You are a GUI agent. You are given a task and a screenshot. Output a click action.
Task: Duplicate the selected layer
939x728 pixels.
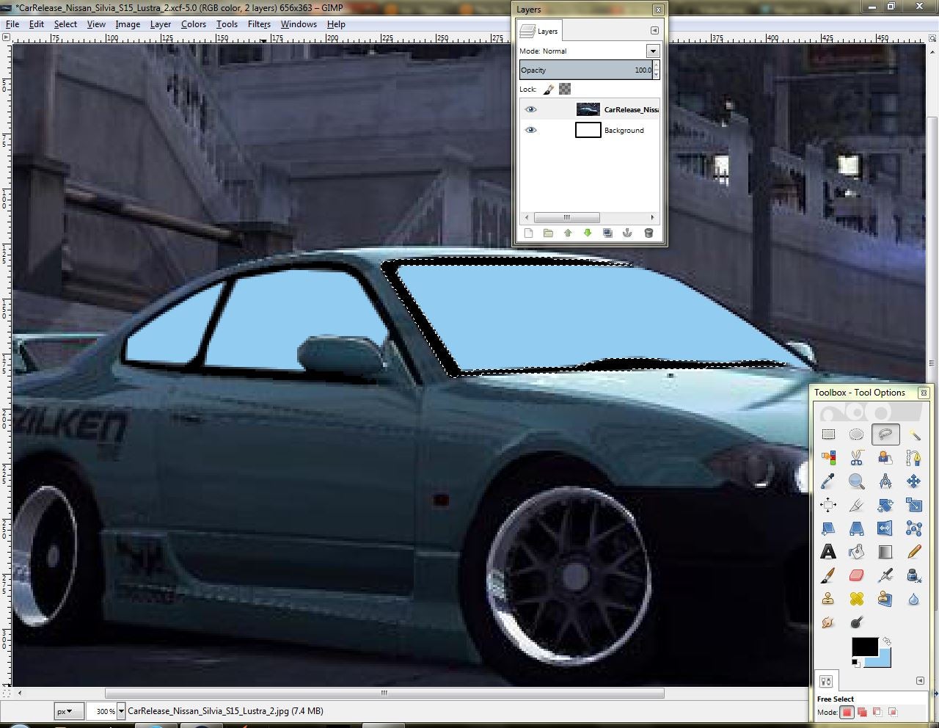coord(607,233)
